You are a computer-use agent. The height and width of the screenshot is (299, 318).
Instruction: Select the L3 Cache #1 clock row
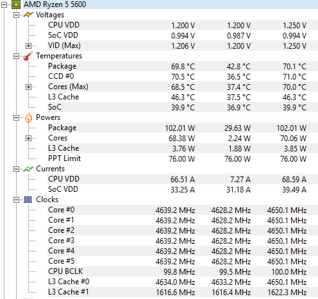[x=183, y=292]
